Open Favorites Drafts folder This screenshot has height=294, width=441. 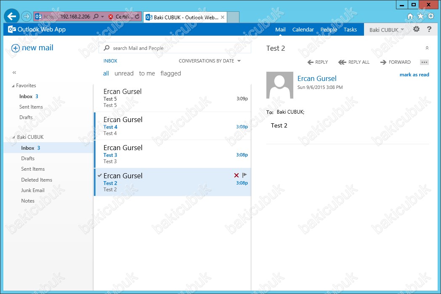point(26,117)
